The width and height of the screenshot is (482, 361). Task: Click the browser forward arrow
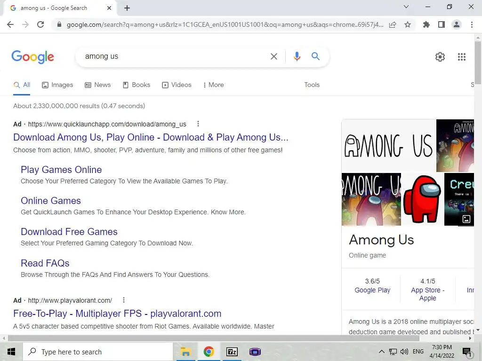(x=25, y=24)
